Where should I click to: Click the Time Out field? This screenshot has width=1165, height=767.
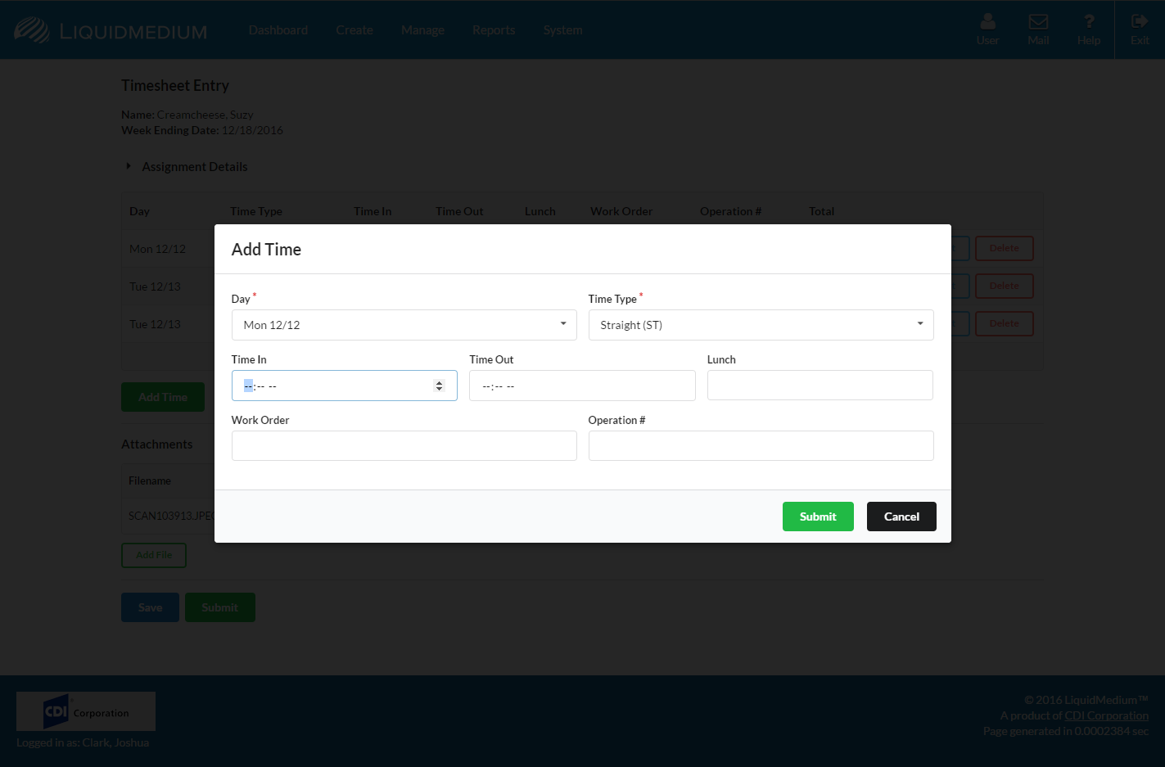(x=582, y=386)
